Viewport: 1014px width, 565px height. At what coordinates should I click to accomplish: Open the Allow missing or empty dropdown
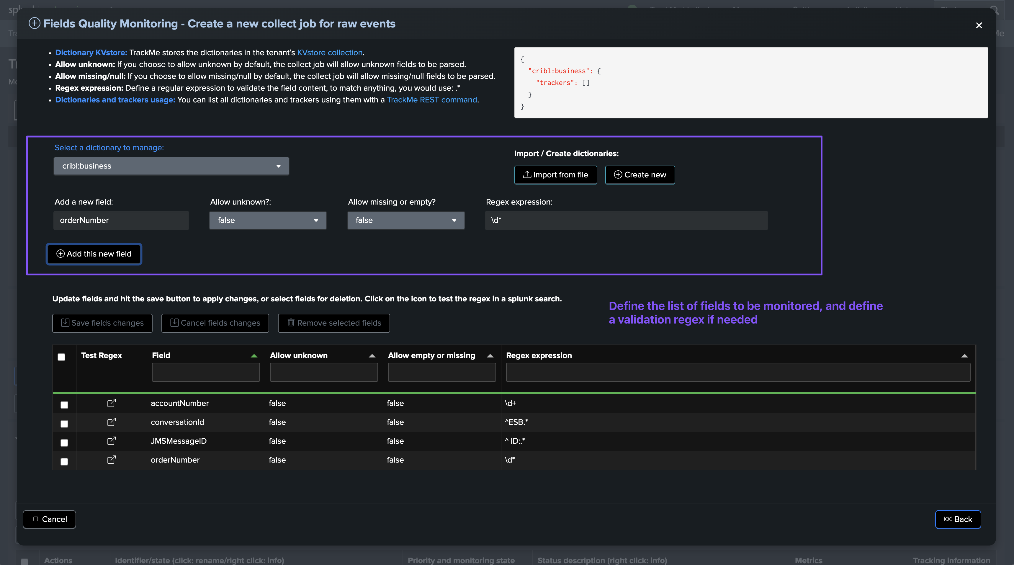[406, 221]
